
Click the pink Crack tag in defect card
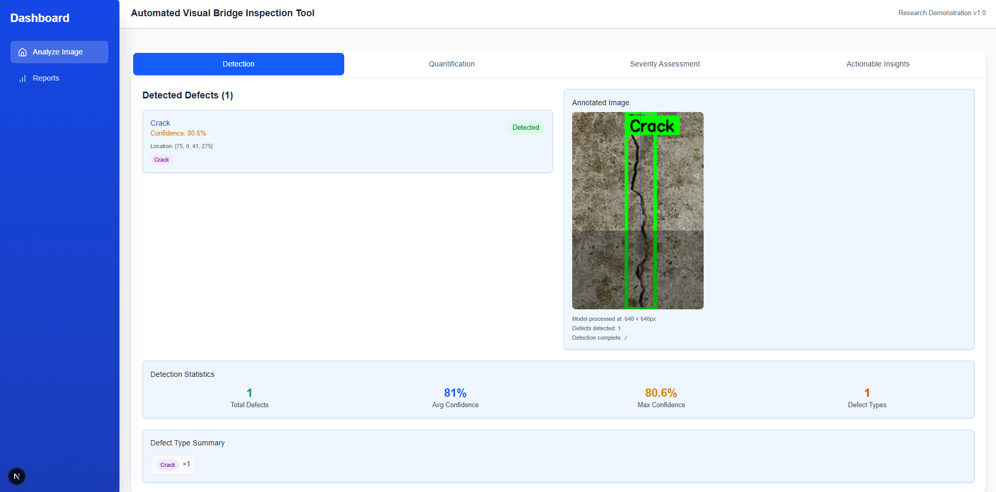161,160
